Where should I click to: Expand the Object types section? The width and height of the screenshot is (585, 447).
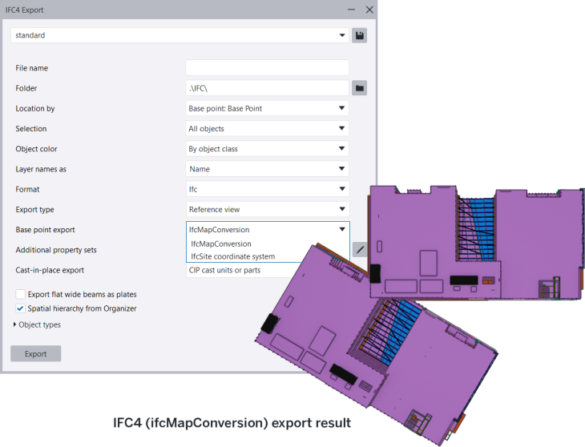point(37,324)
